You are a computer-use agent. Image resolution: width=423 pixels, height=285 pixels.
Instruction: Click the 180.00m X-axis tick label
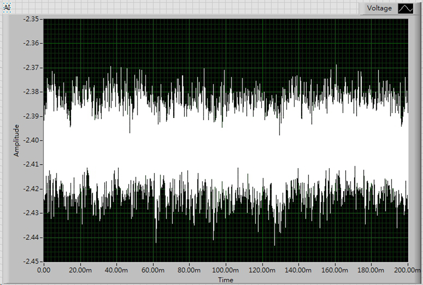(371, 270)
